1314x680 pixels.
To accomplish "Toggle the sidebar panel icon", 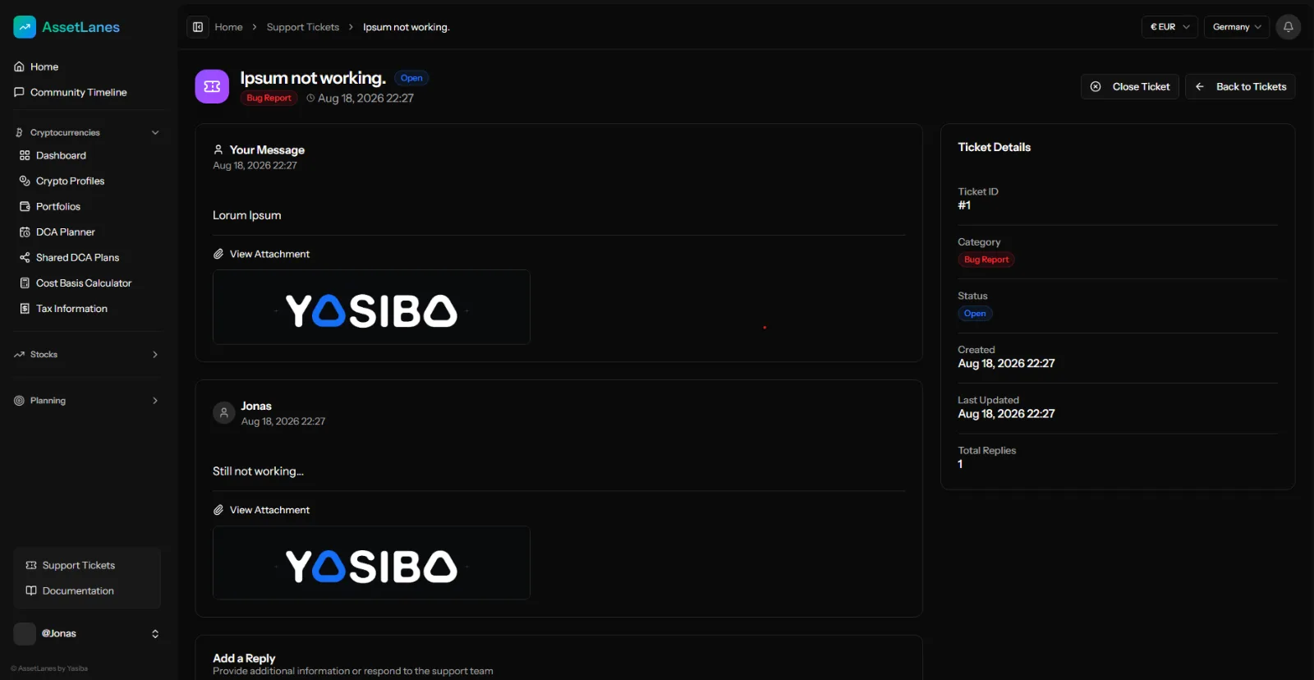I will click(x=198, y=27).
